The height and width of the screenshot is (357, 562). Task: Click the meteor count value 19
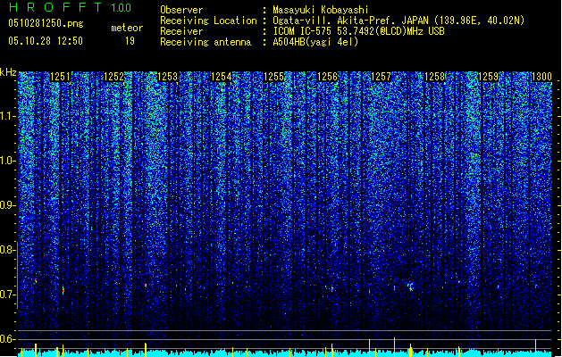[x=130, y=41]
